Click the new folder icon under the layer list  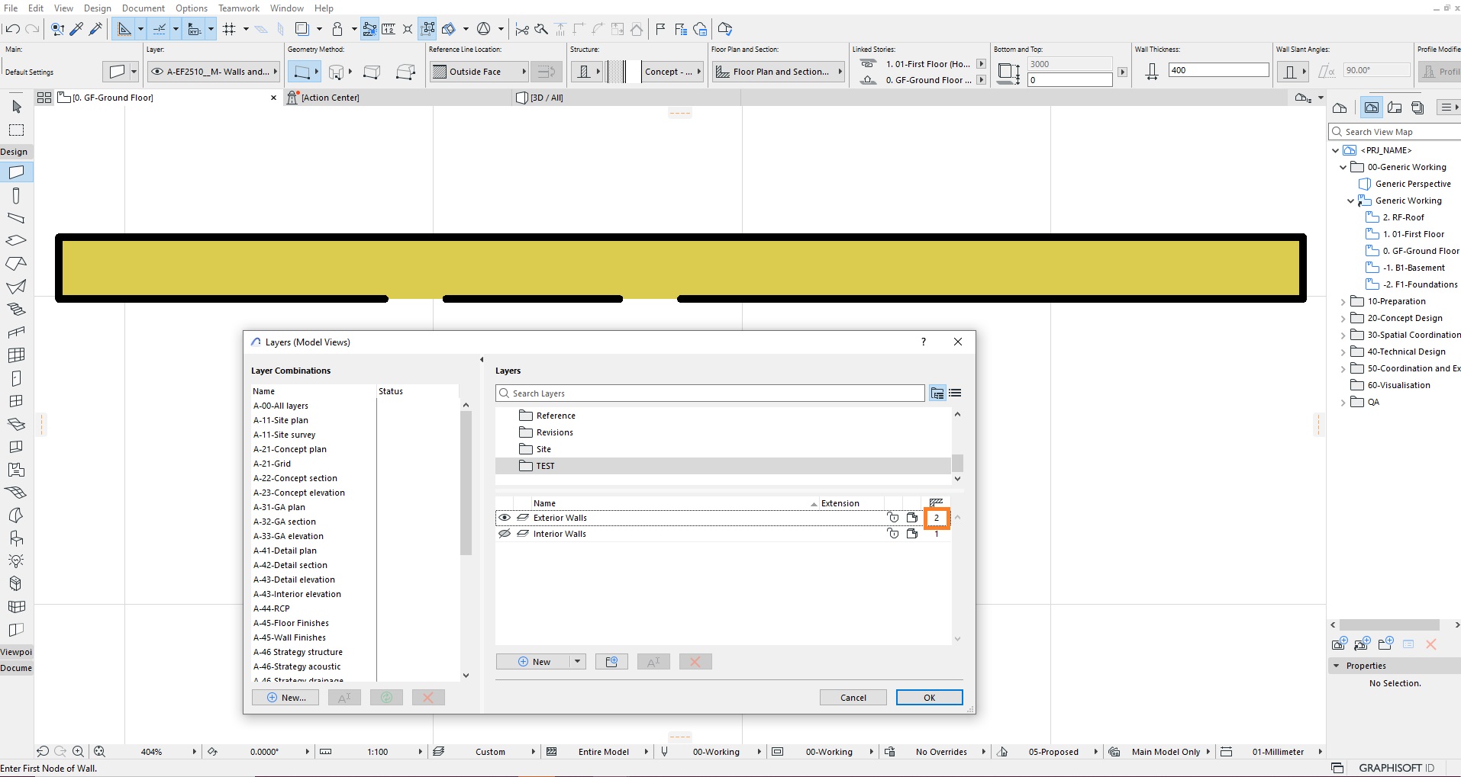click(x=611, y=662)
